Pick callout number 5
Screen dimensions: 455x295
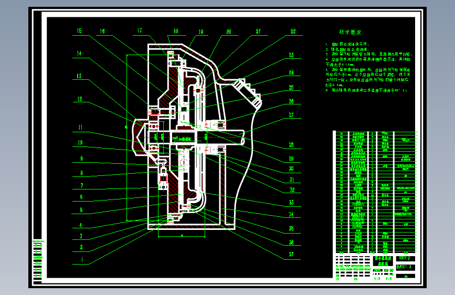click(x=81, y=210)
